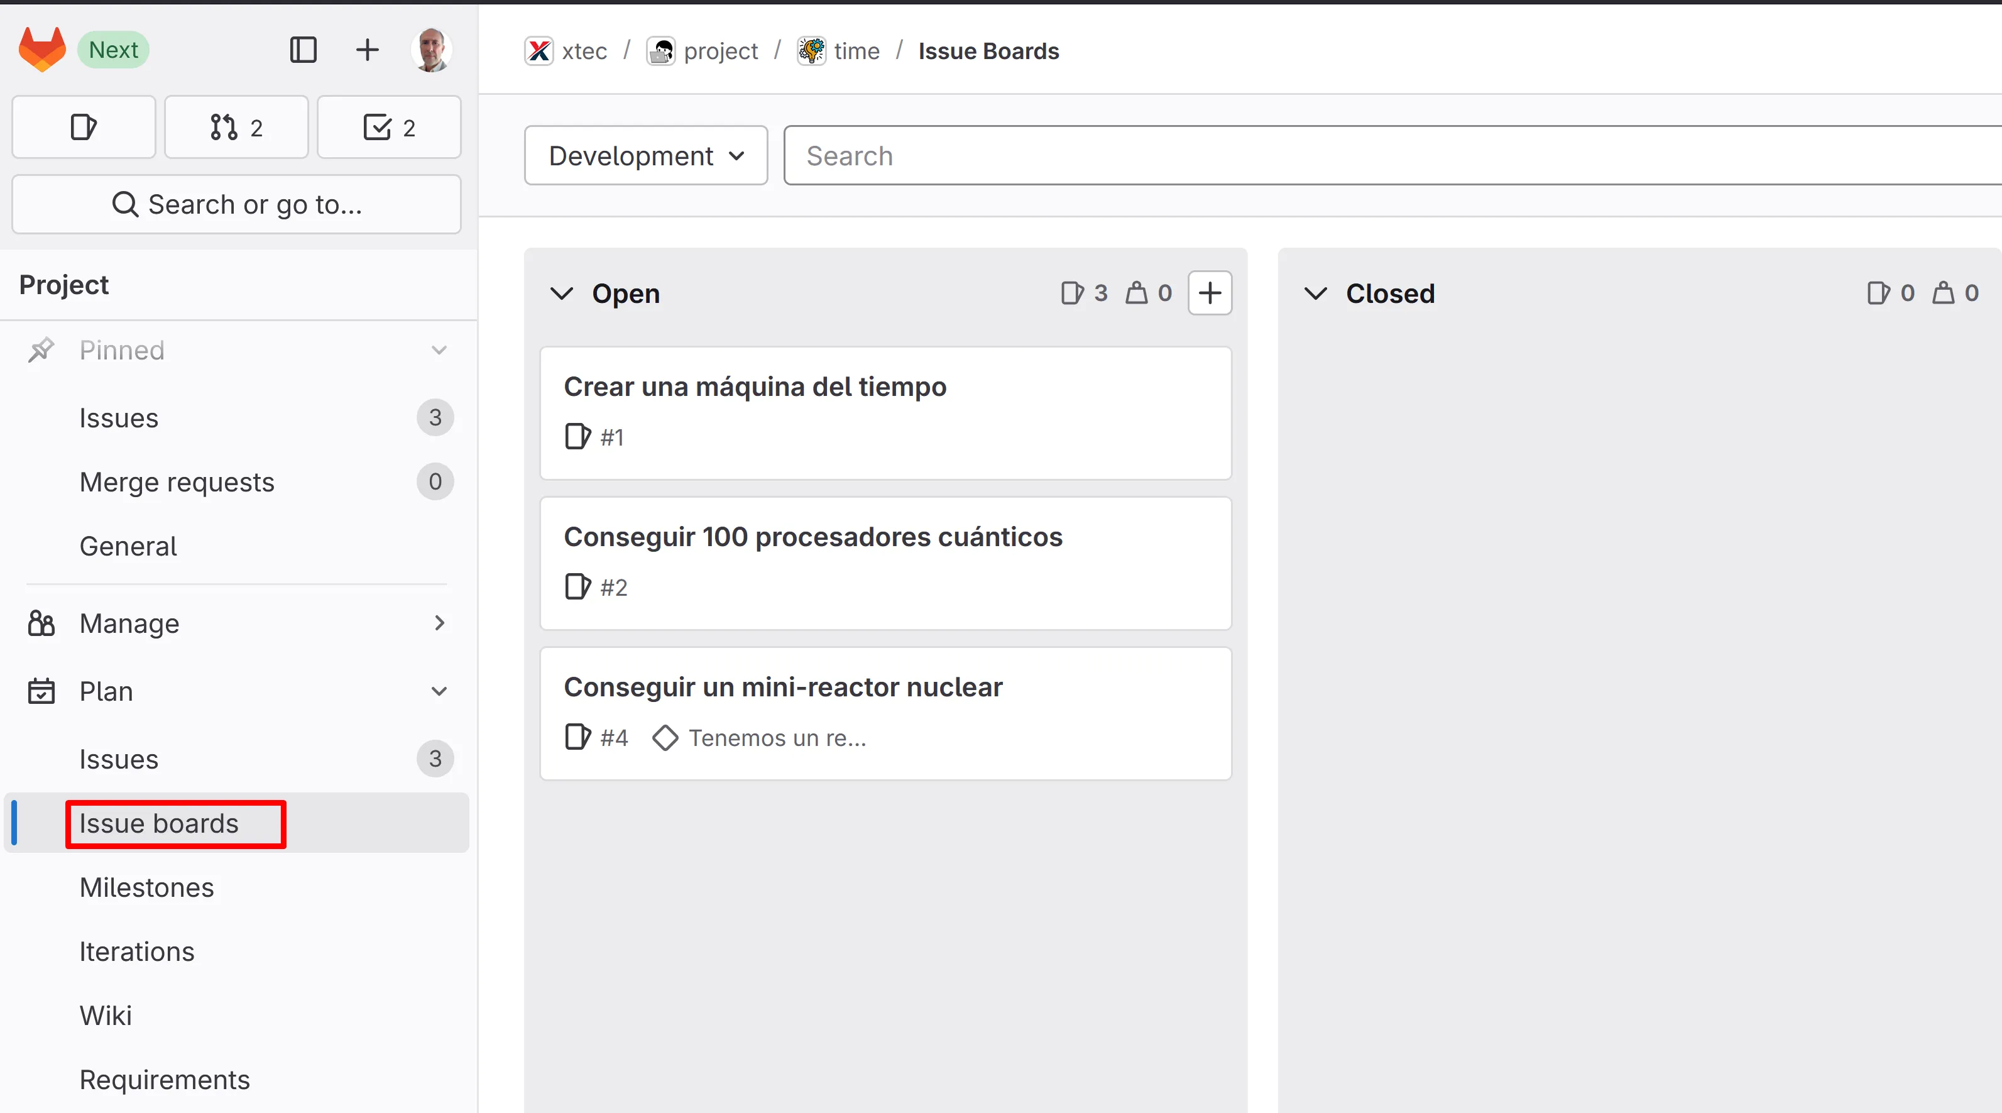Open merge requests counter with 2
The height and width of the screenshot is (1113, 2002).
pyautogui.click(x=236, y=127)
